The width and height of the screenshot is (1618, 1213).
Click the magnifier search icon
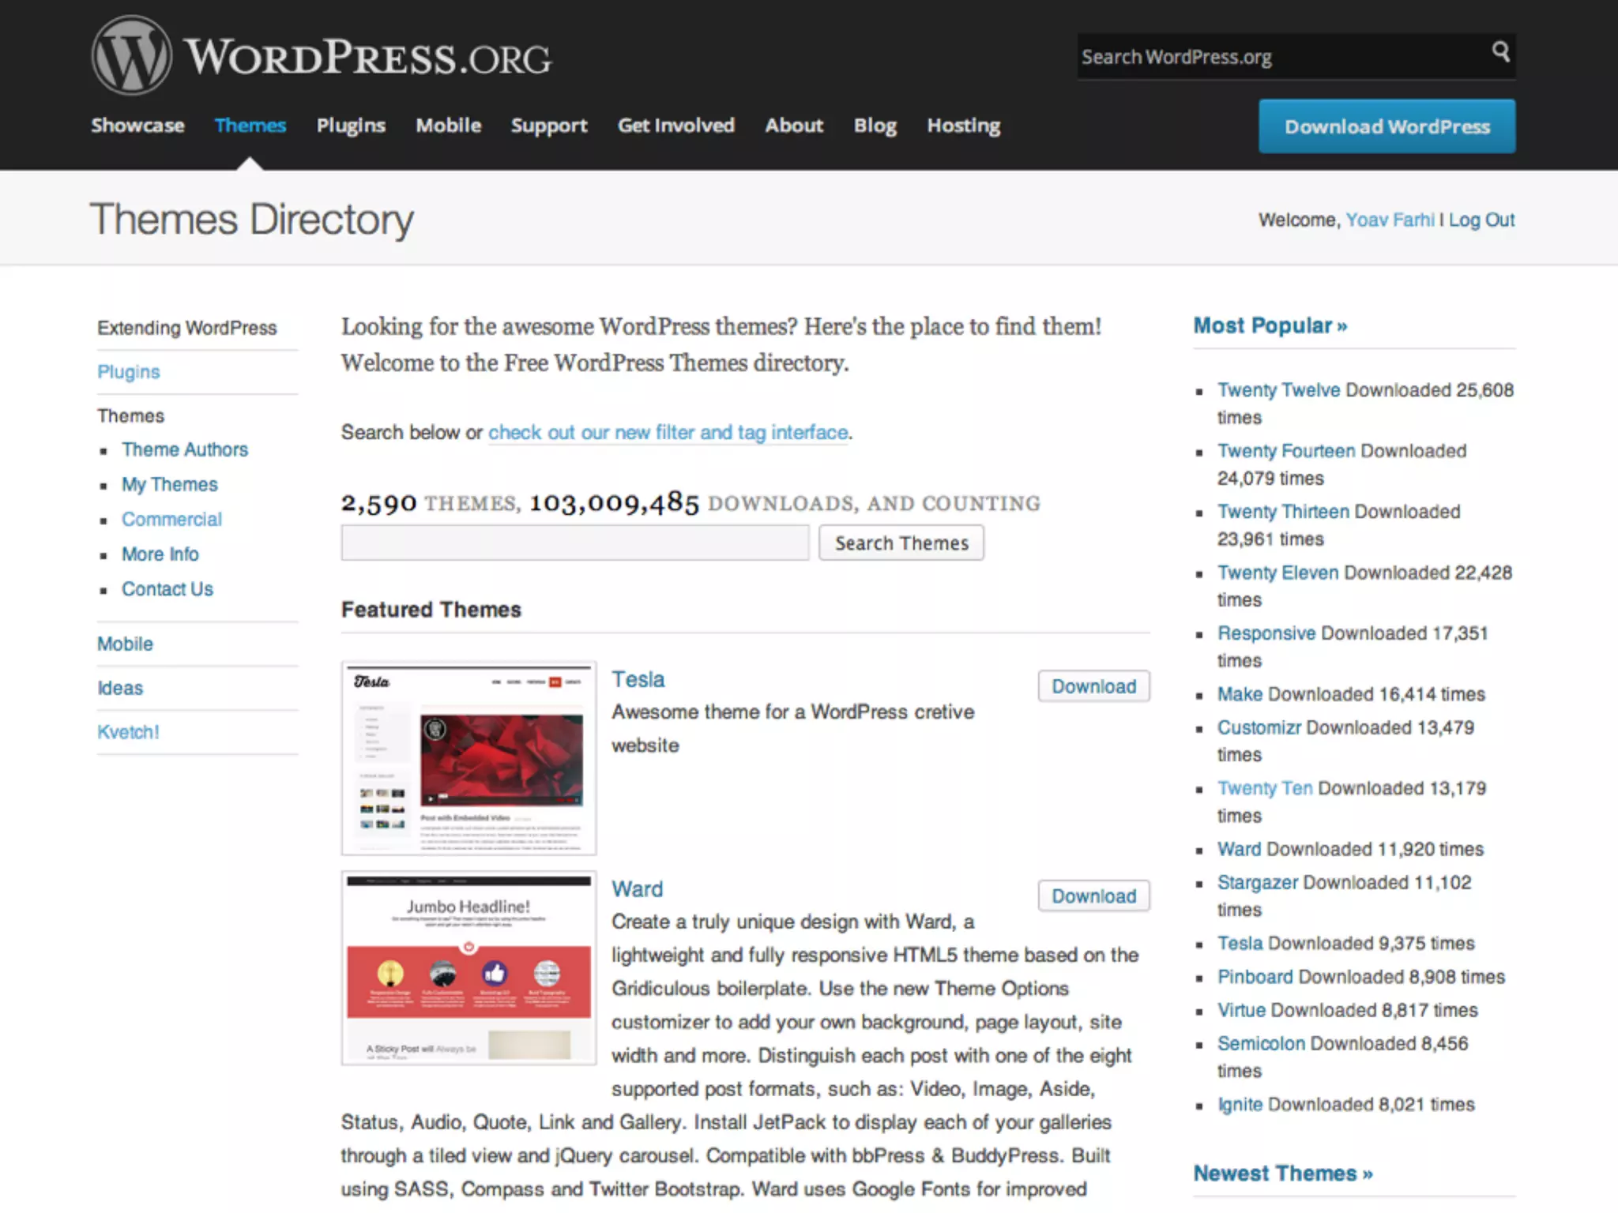tap(1500, 52)
